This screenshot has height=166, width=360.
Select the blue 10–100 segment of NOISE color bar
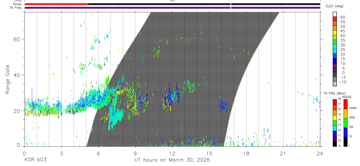click(x=346, y=132)
